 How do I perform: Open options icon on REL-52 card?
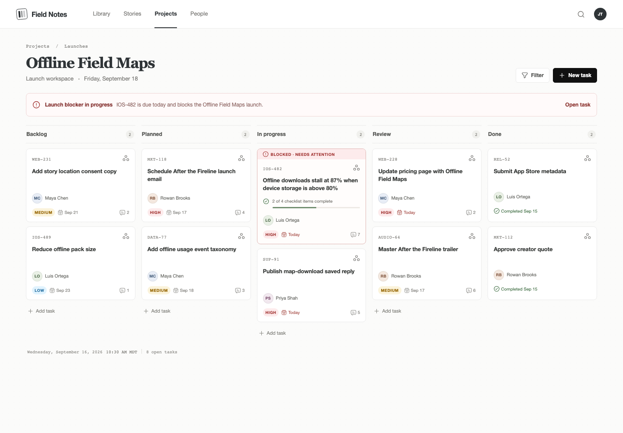[x=588, y=158]
